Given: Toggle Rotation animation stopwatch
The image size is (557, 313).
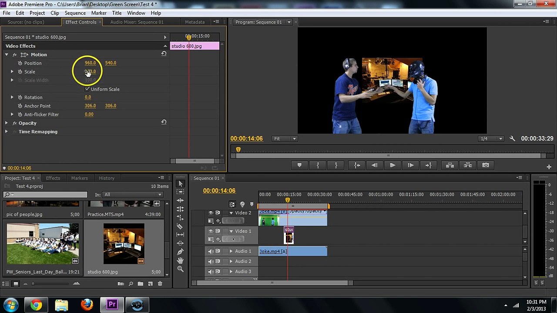Looking at the screenshot, I should tap(20, 97).
